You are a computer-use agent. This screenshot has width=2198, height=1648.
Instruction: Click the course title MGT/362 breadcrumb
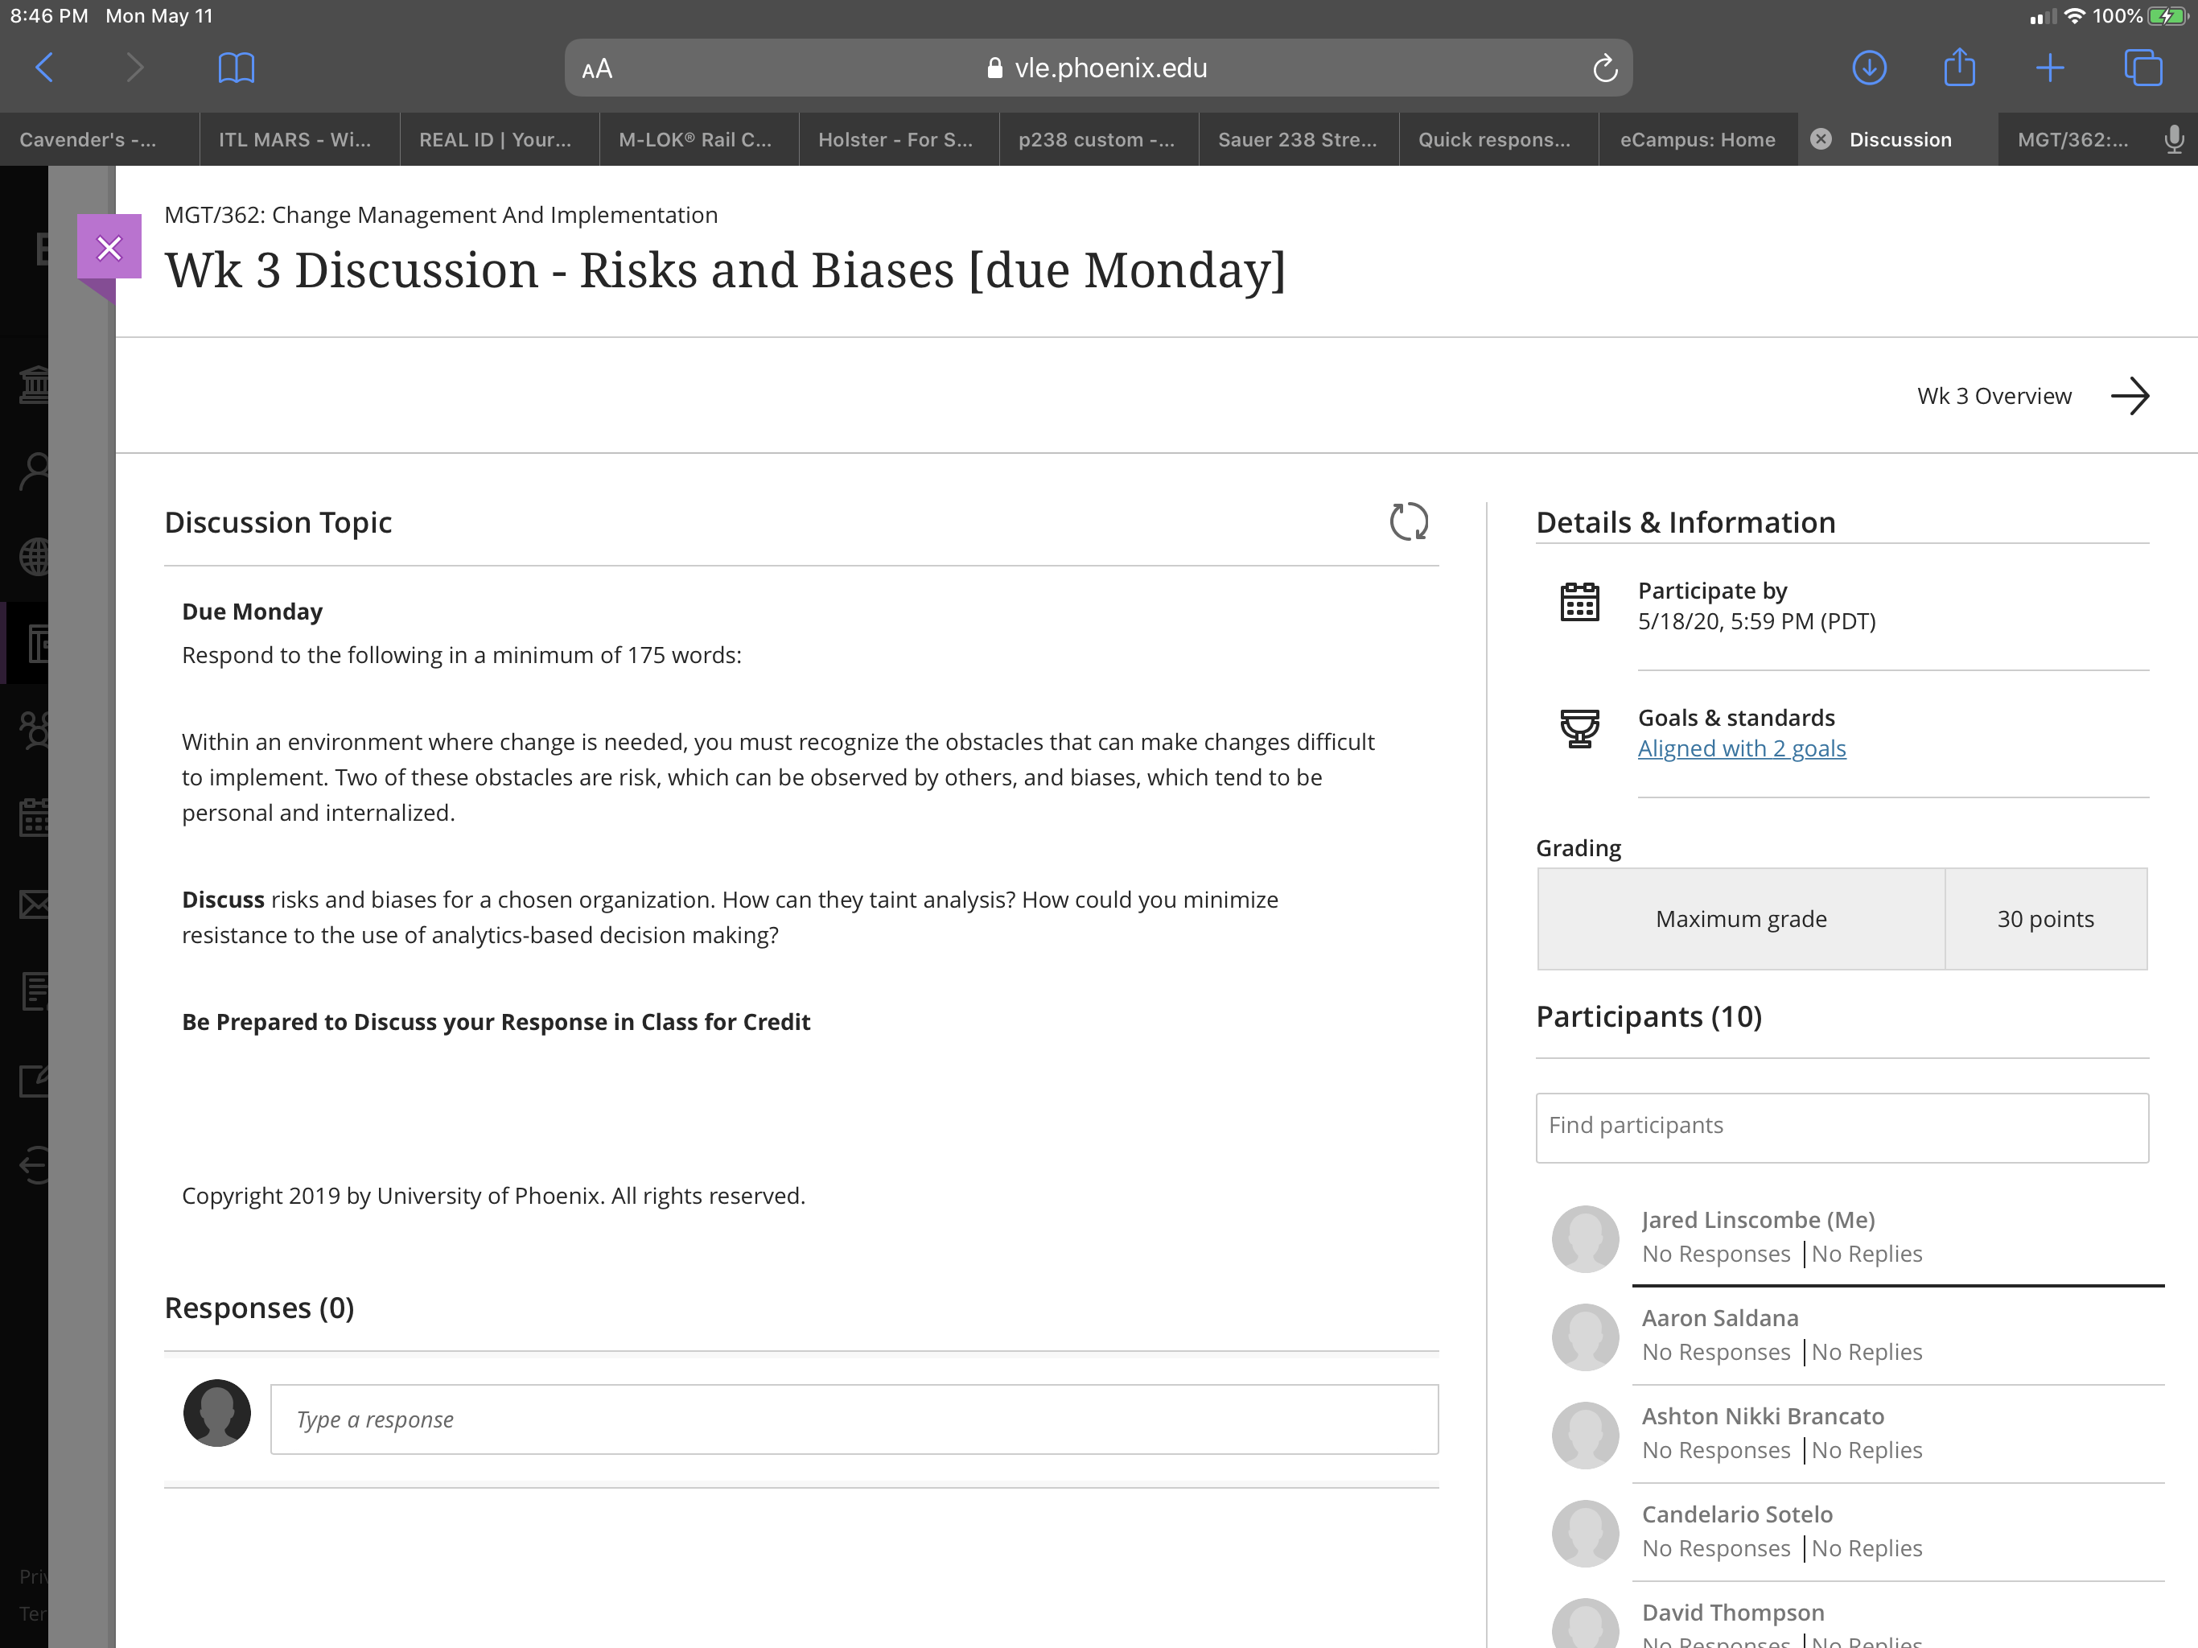(440, 215)
